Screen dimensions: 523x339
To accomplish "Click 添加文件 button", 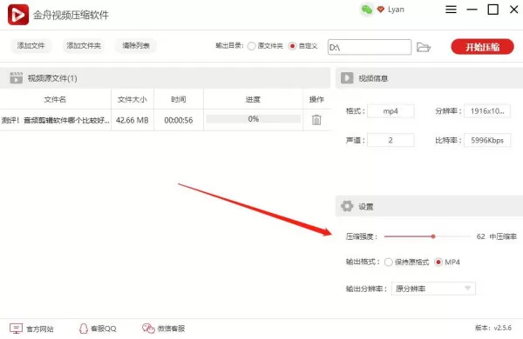I will (31, 45).
